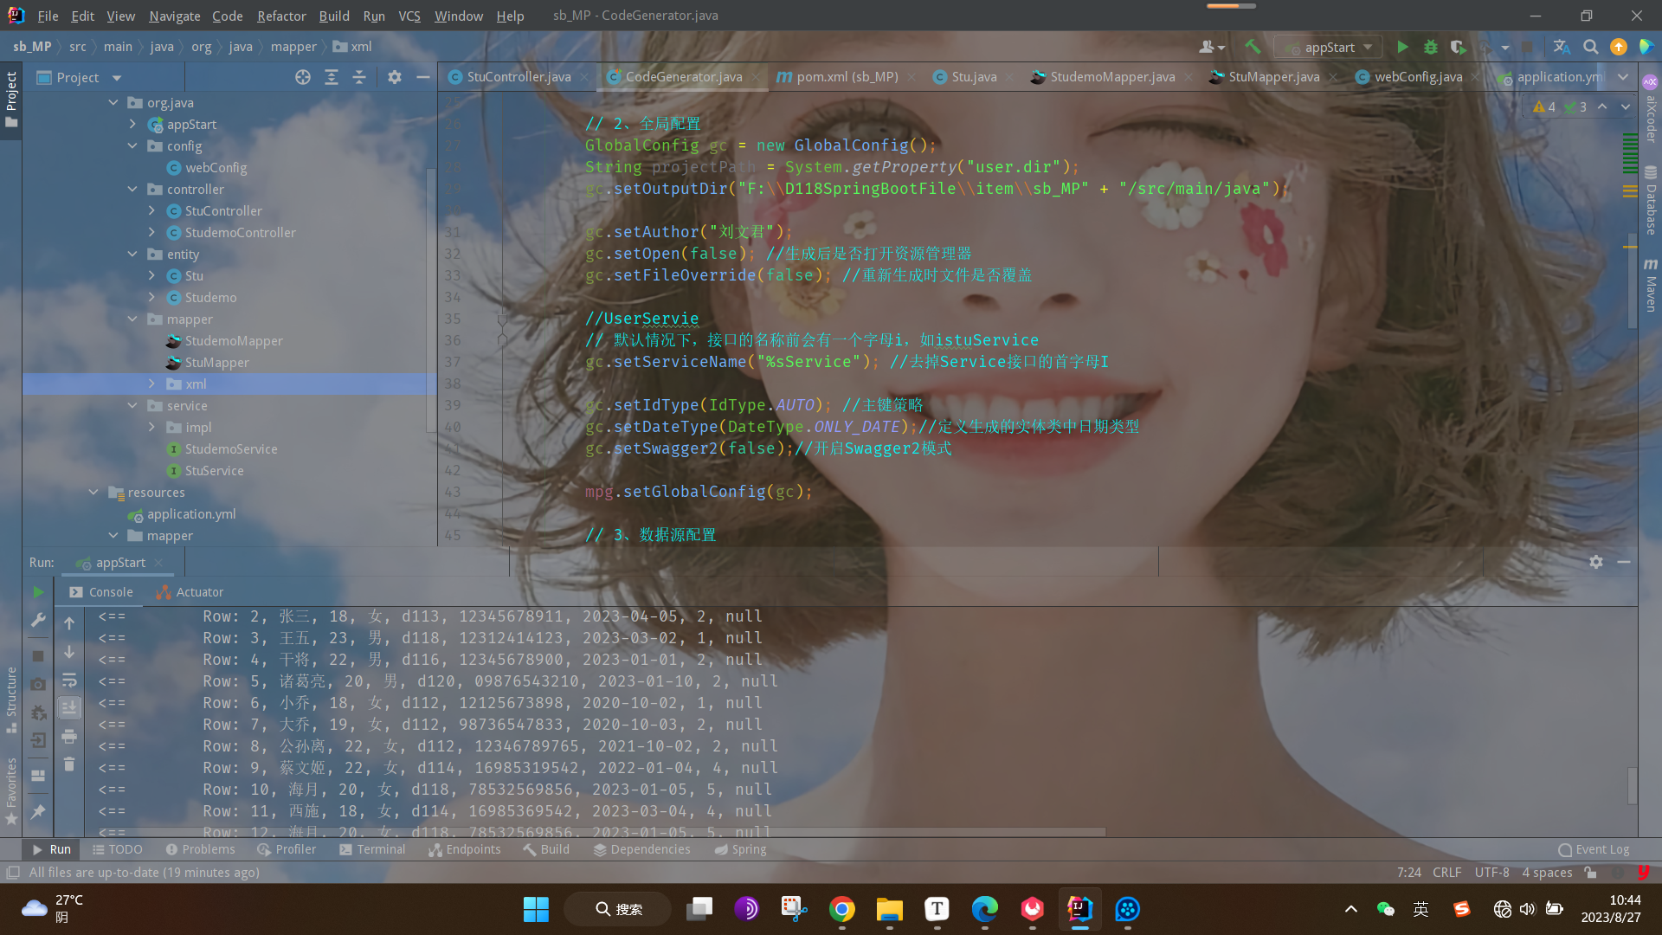Toggle soft-wrap in the console
This screenshot has width=1662, height=935.
[69, 680]
